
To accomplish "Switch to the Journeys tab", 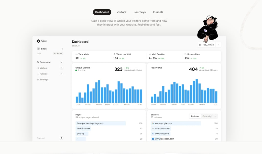I will point(140,12).
